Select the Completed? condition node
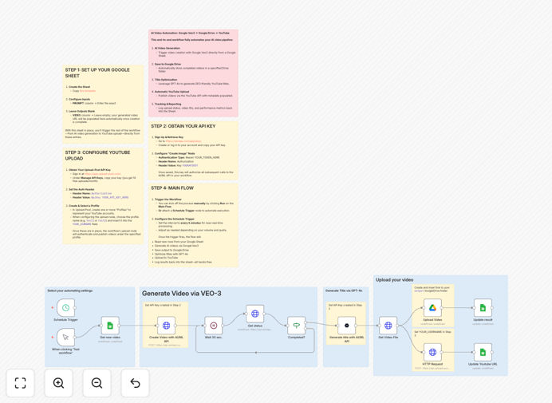552x403 pixels. (x=297, y=326)
